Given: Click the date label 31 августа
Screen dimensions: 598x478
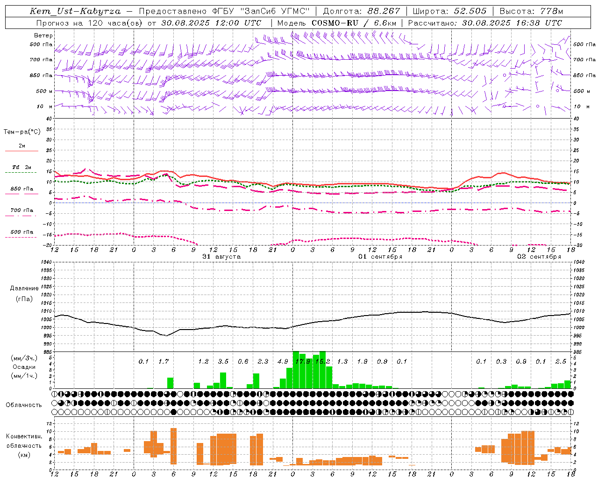Looking at the screenshot, I should pyautogui.click(x=221, y=257).
